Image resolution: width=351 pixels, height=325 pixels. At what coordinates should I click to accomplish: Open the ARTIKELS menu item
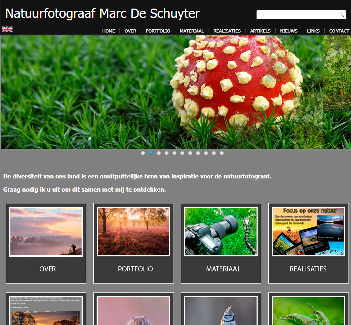pyautogui.click(x=260, y=31)
